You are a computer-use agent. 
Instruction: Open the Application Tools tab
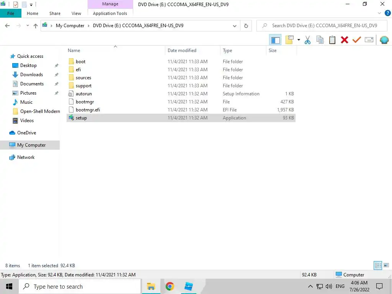[x=110, y=13]
